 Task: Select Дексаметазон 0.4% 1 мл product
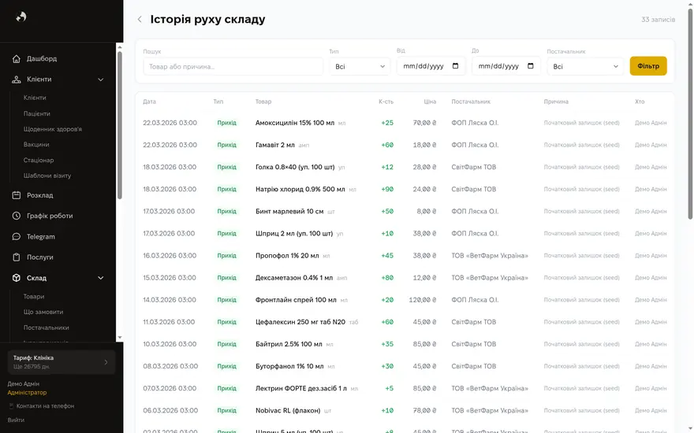tap(294, 277)
